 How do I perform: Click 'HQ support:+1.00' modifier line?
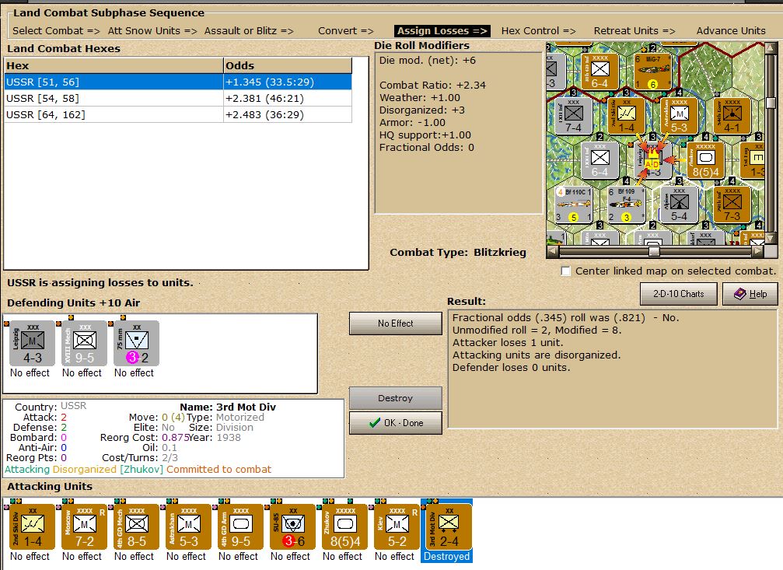pos(425,135)
